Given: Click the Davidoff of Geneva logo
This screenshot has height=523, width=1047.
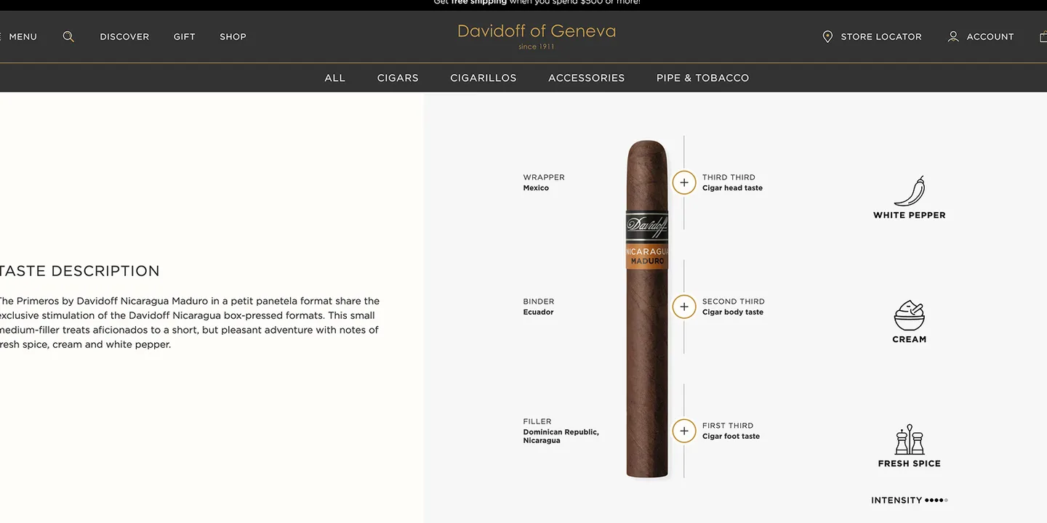Looking at the screenshot, I should [x=537, y=36].
